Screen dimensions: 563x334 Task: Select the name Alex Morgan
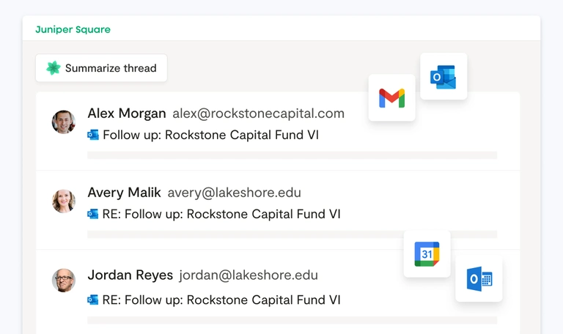(x=127, y=114)
